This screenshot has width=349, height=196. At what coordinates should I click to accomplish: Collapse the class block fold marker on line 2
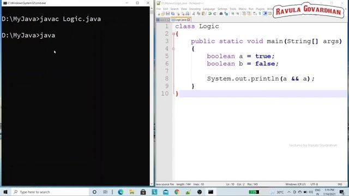pyautogui.click(x=173, y=34)
